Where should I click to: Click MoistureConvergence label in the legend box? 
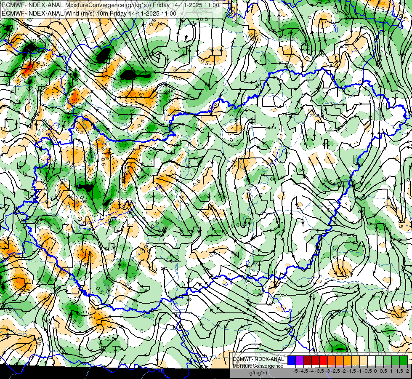tap(258, 366)
